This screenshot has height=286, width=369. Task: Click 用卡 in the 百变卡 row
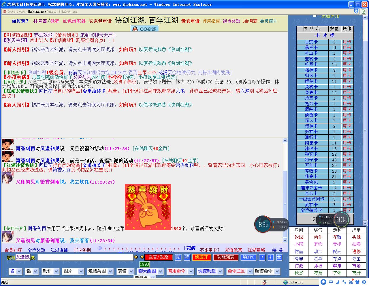click(x=347, y=42)
